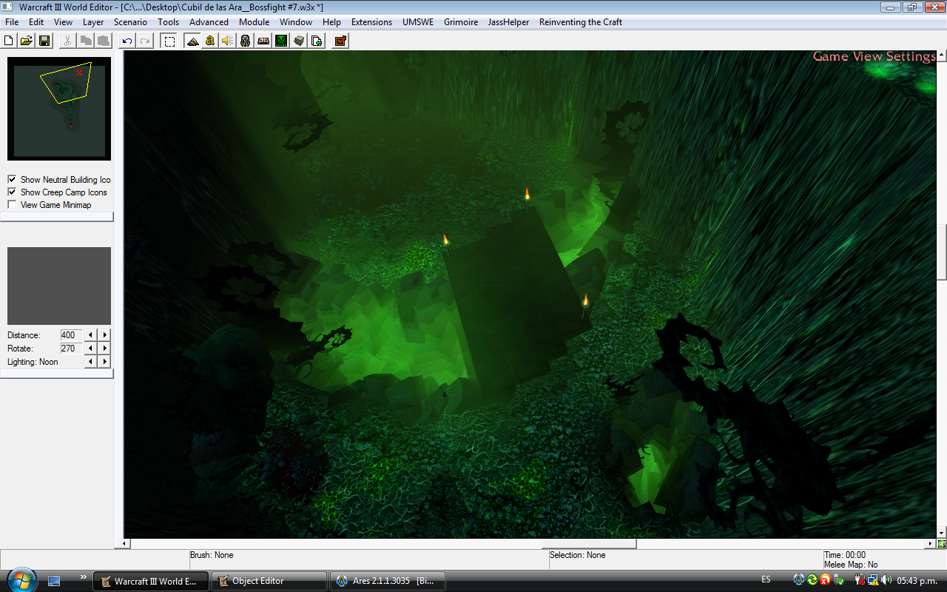This screenshot has height=592, width=947.
Task: Open the Import Manager icon
Action: point(317,41)
